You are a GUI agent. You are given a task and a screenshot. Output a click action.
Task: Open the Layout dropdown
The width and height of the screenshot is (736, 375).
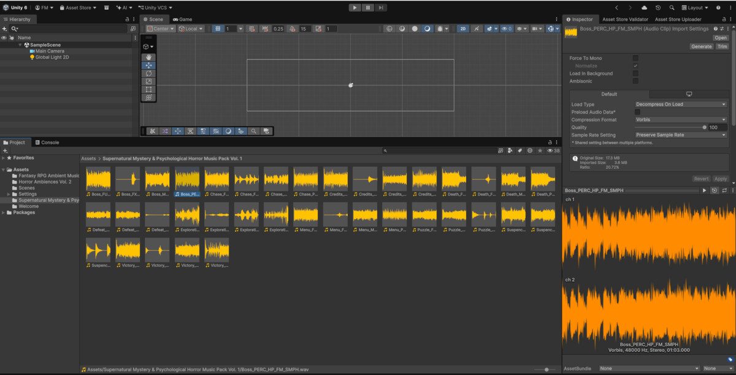tap(694, 8)
